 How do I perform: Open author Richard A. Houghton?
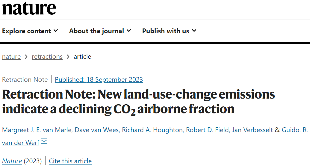coord(152,130)
